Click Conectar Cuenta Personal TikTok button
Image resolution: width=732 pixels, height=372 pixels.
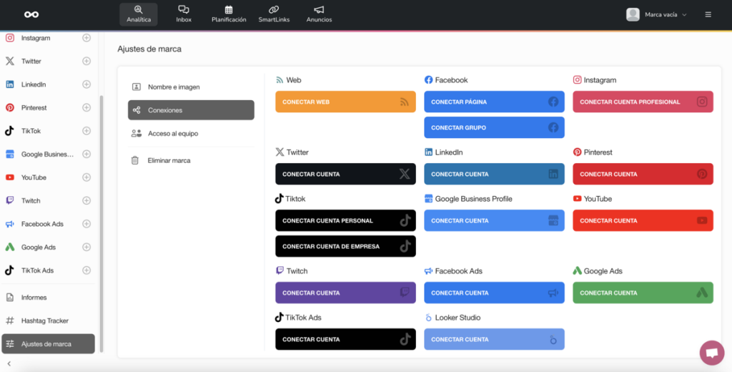coord(345,220)
